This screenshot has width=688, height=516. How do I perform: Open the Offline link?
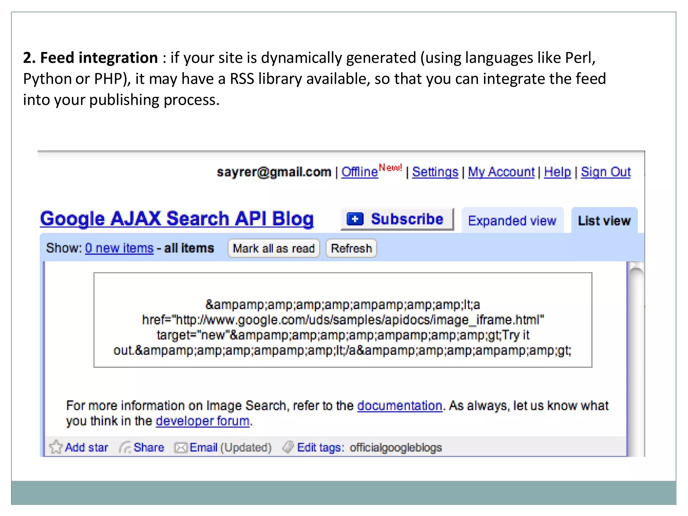pos(359,172)
